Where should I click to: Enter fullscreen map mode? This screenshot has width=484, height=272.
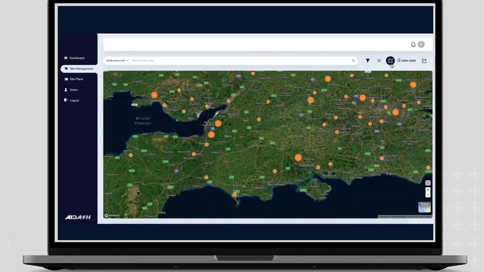coord(428,183)
